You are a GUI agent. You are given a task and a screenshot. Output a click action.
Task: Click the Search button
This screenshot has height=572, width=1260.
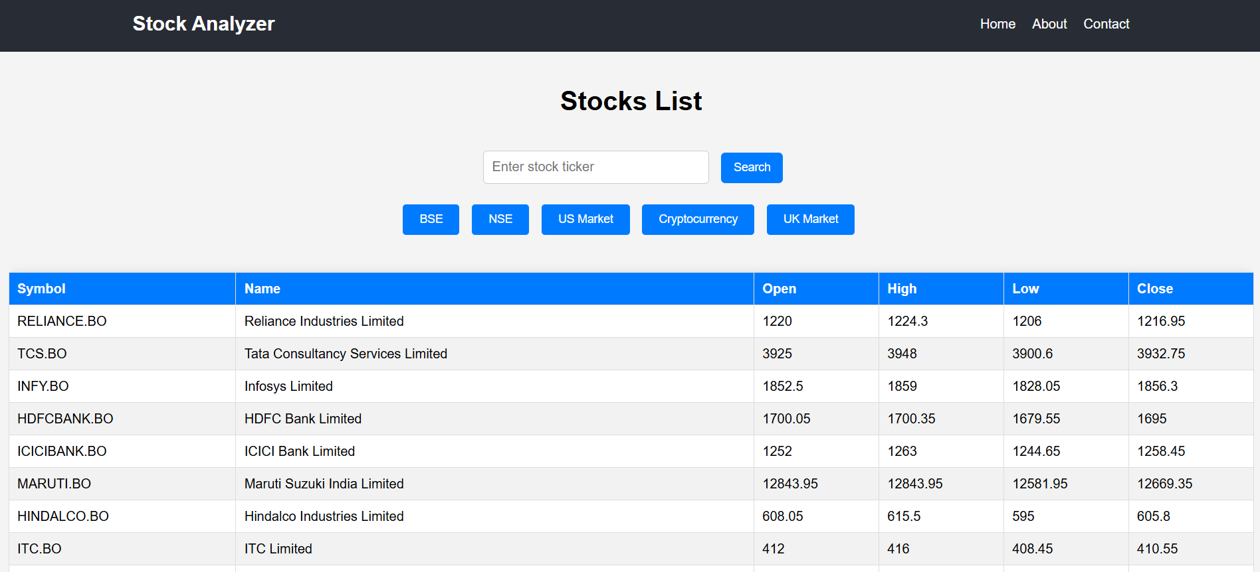[752, 168]
